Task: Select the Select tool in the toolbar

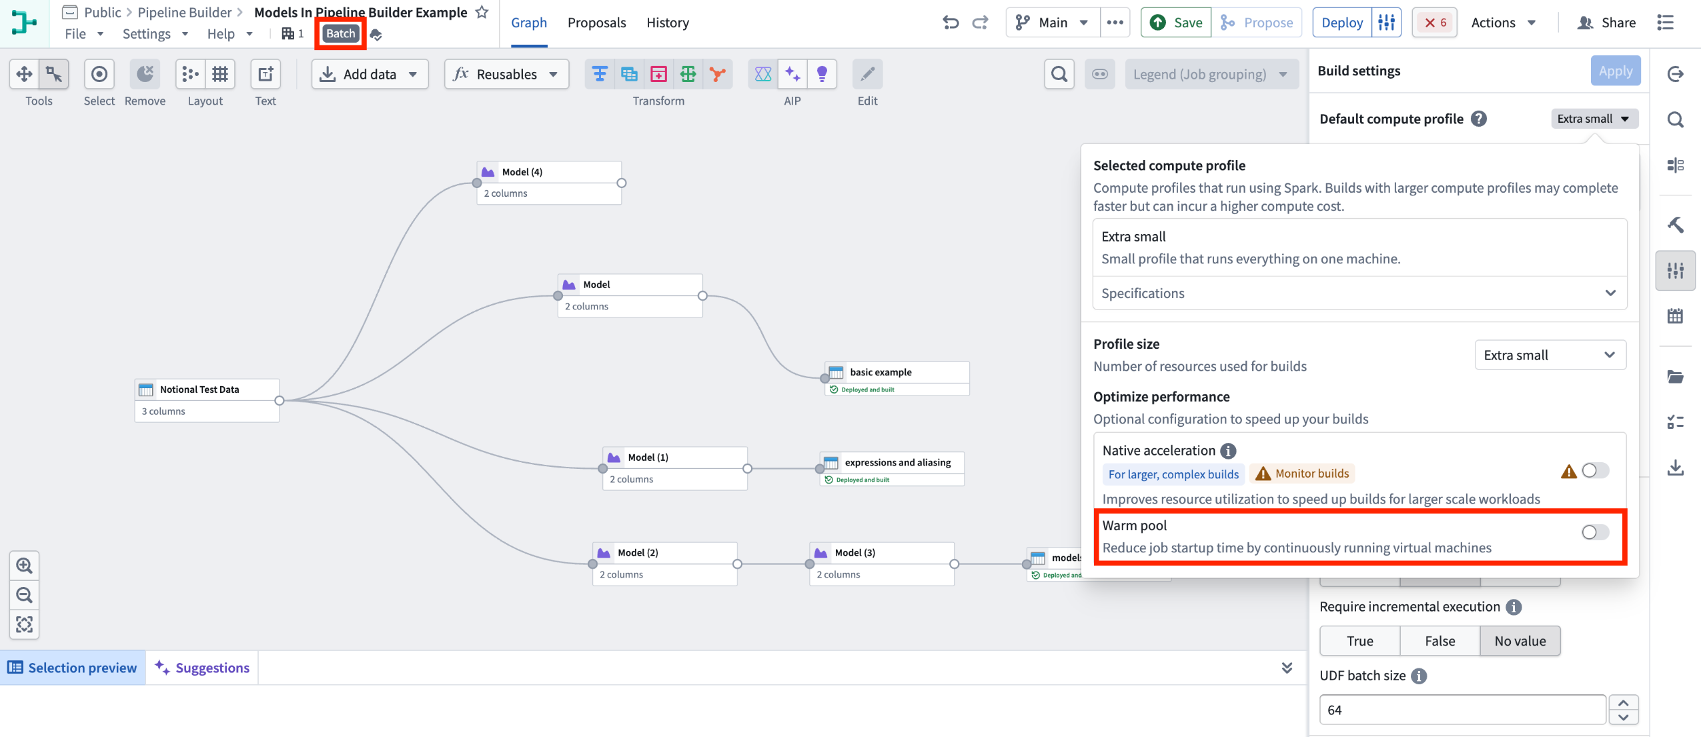Action: click(x=99, y=75)
